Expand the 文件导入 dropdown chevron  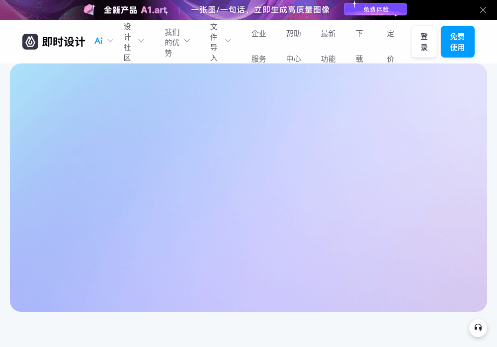(228, 41)
